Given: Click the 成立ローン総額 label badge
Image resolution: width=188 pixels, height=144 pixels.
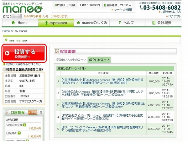Looking at the screenshot, I should tap(65, 5).
